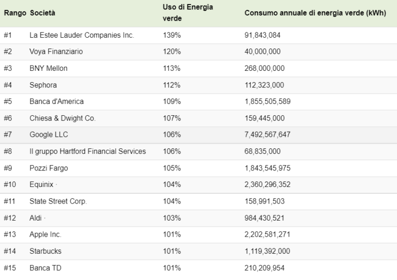Click the 210,209,954 consumption value
Screen dimensions: 397x280
pyautogui.click(x=264, y=268)
